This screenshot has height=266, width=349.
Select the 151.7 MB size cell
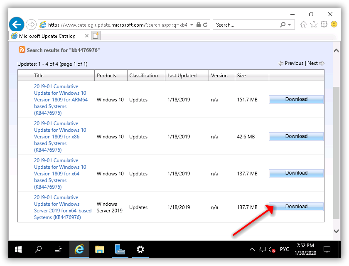(247, 99)
